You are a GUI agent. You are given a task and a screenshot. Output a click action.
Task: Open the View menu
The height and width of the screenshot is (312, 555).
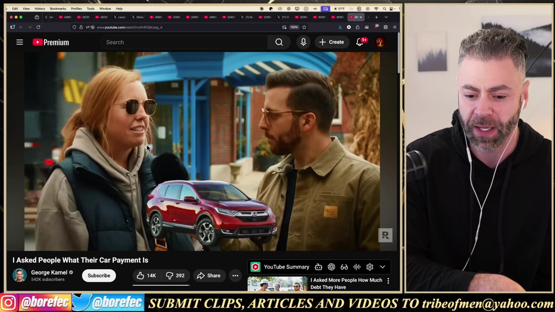click(26, 9)
